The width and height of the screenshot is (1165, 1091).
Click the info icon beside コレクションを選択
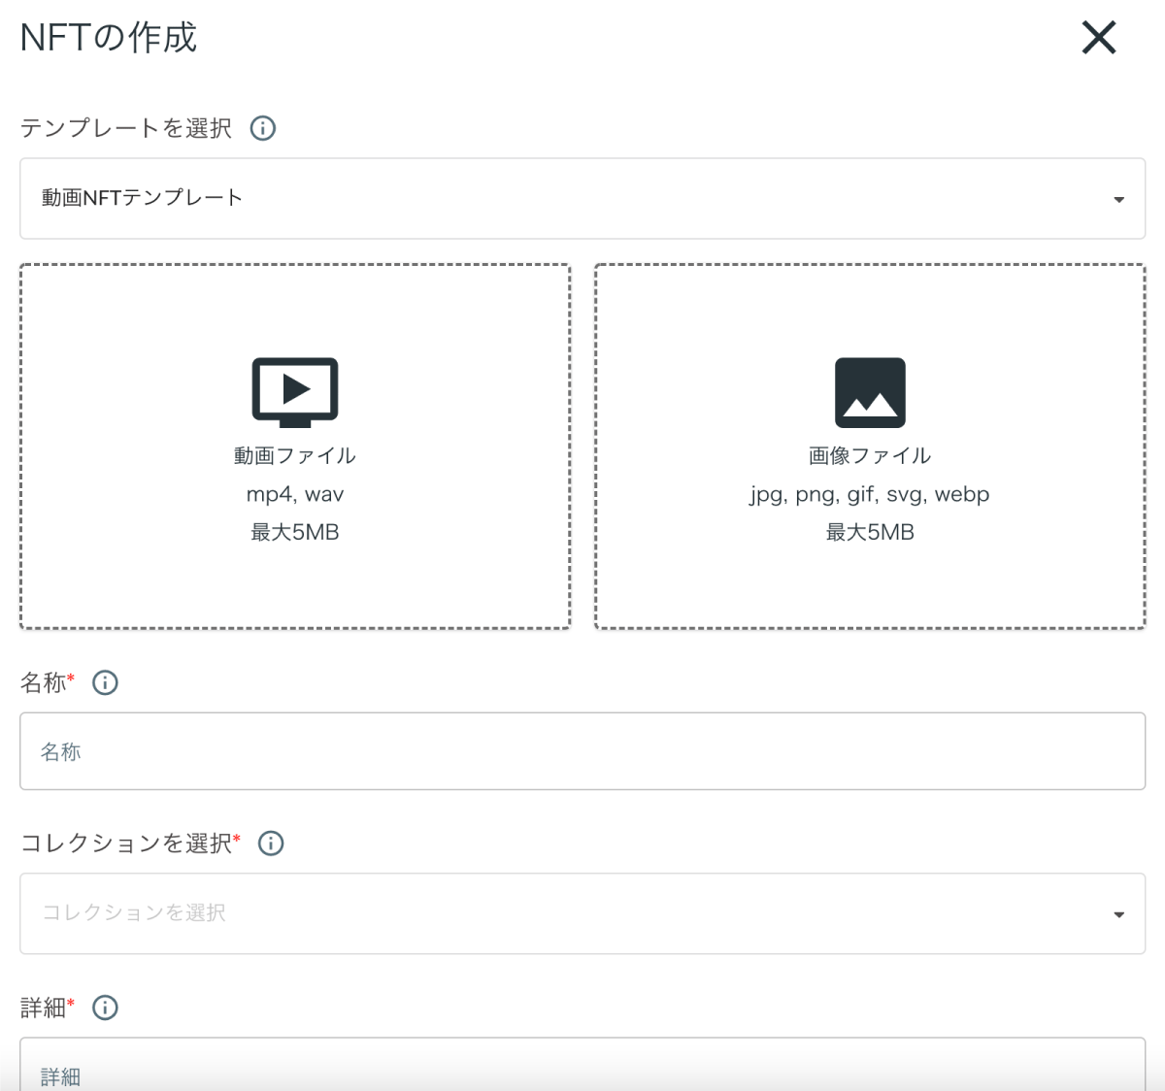pos(271,843)
